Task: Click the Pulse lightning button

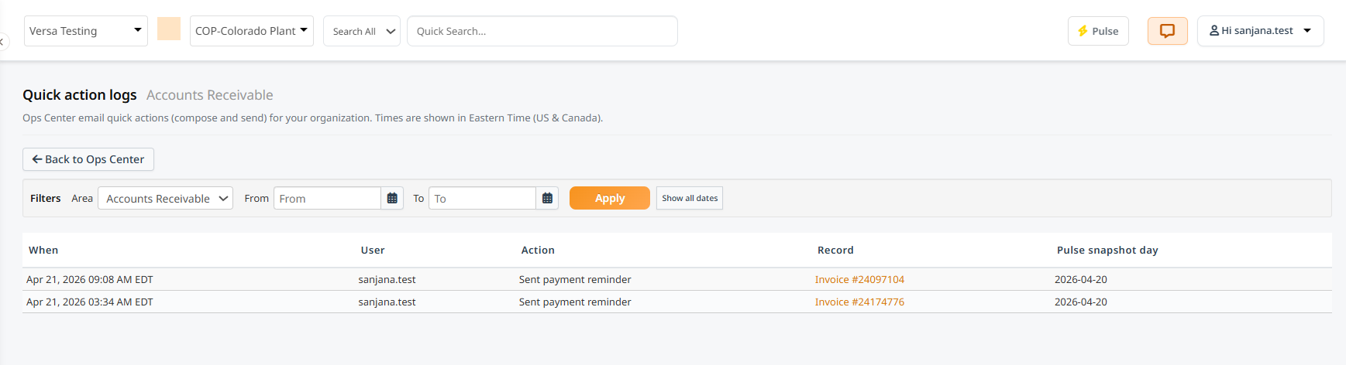Action: pos(1098,31)
